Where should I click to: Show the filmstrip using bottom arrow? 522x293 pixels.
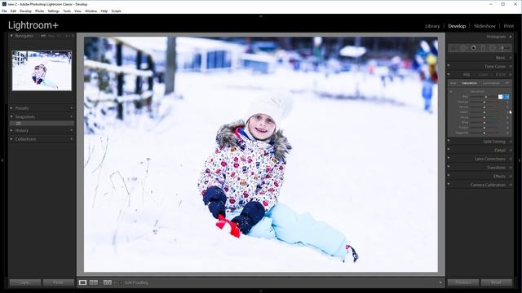pos(261,291)
